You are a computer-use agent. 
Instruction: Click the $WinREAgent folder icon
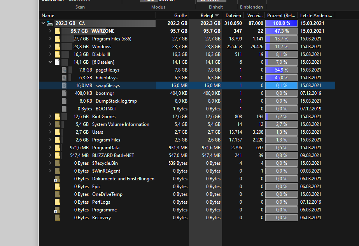pyautogui.click(x=57, y=171)
